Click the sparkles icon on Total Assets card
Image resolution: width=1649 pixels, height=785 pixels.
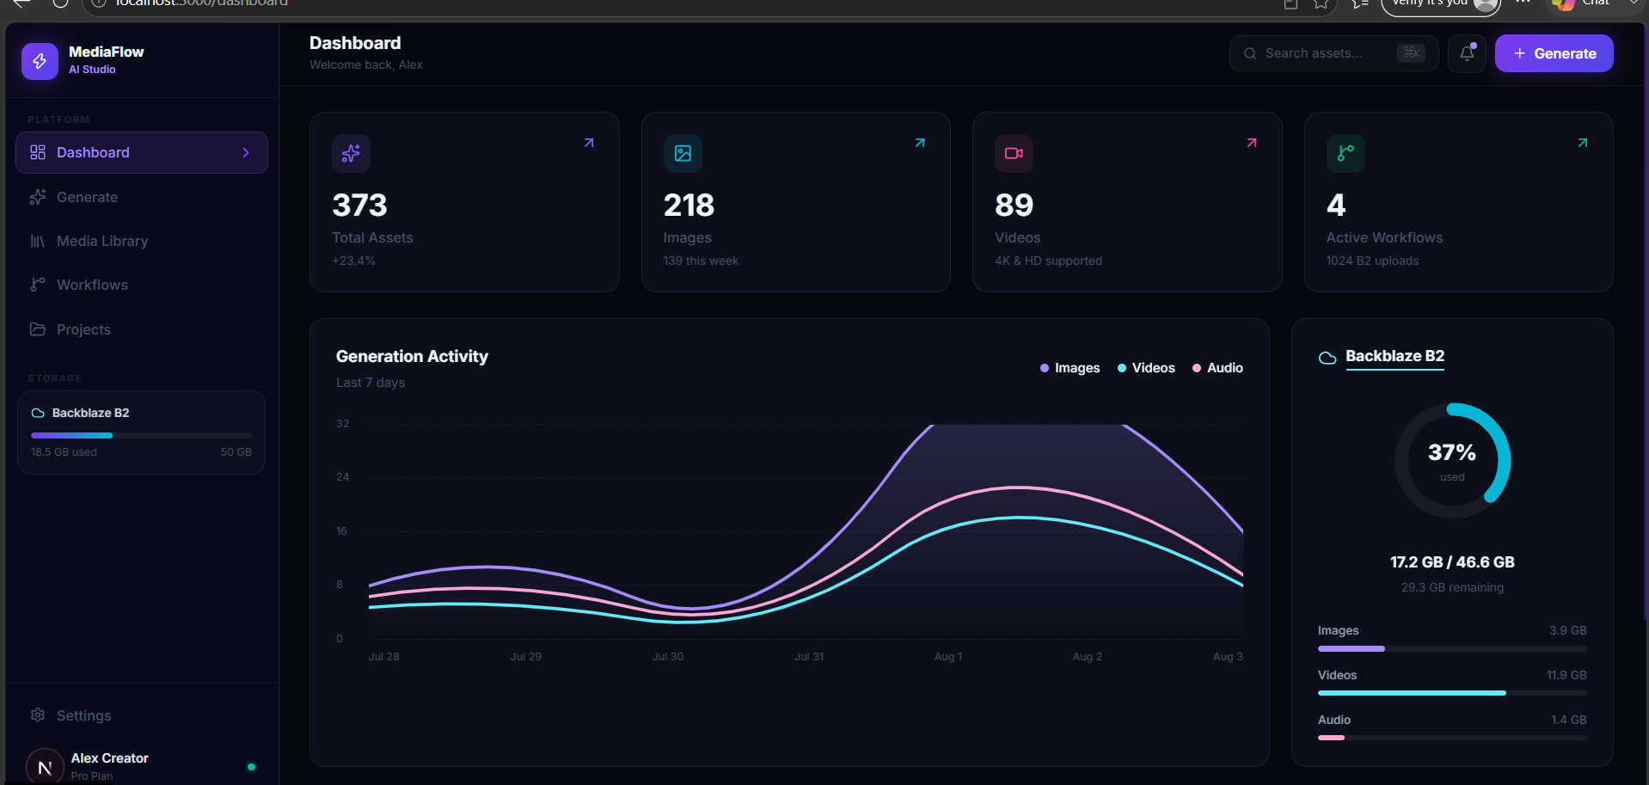point(351,153)
